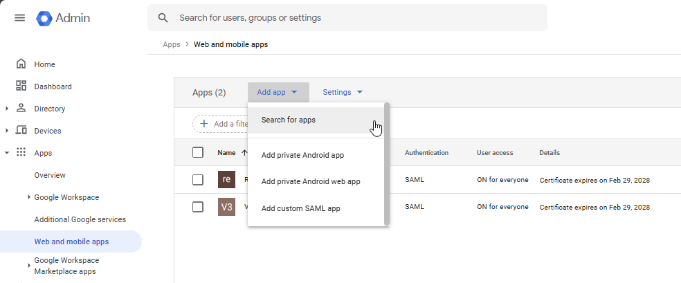Open Dashboard in sidebar
The height and width of the screenshot is (283, 681).
(x=53, y=86)
